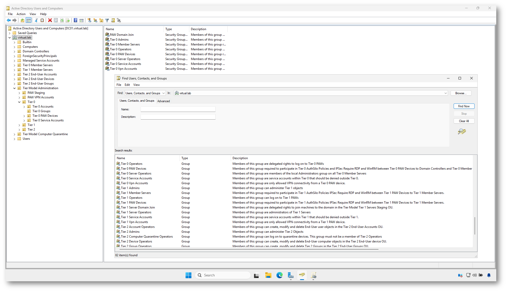The height and width of the screenshot is (292, 507).
Task: Click the Description input field
Action: [x=178, y=117]
